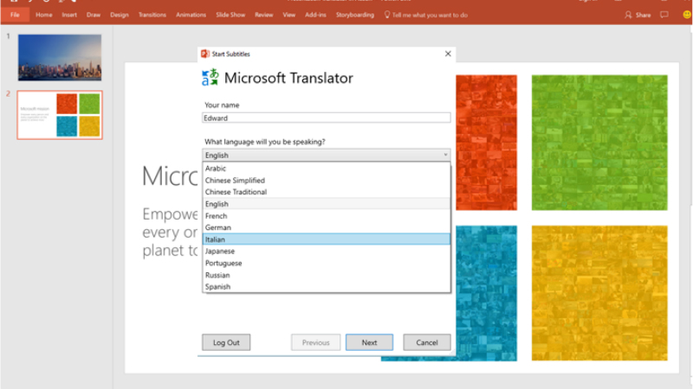Open the Add-ins tab
The height and width of the screenshot is (389, 693).
(315, 15)
